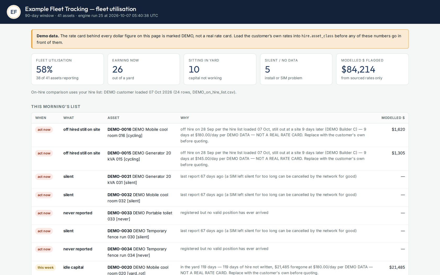Open the Earning Now 26 card
Viewport: 440px width, 275px height.
144,69
